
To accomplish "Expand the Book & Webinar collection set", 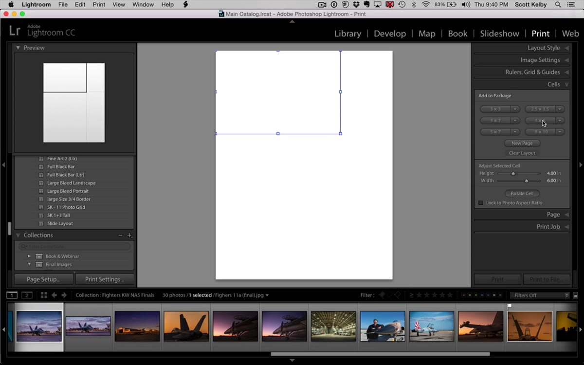I will click(x=29, y=256).
